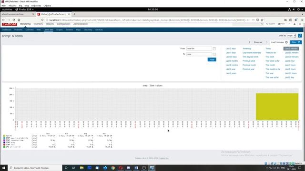Image resolution: width=305 pixels, height=171 pixels.
Task: Select the highlighted Last 5 minutes preset
Action: [291, 48]
